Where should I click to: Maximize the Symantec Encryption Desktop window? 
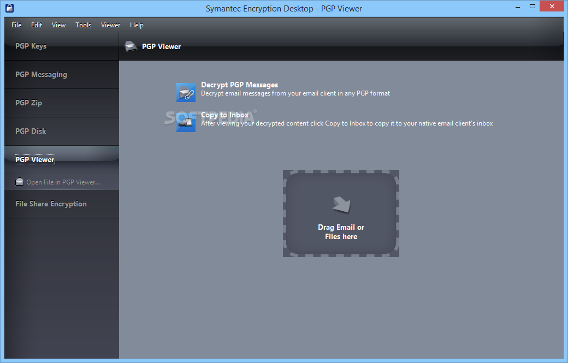coord(532,6)
